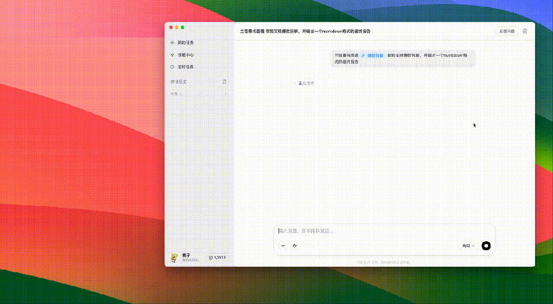Expand the 今天 history group chevron
The image size is (553, 304).
click(226, 94)
